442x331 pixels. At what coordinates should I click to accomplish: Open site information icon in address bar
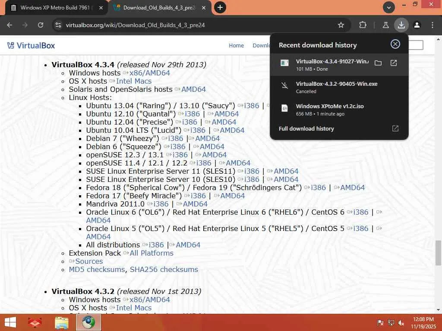click(x=58, y=25)
